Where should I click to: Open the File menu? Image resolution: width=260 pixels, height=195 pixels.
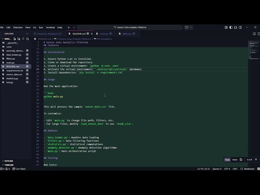click(2, 27)
